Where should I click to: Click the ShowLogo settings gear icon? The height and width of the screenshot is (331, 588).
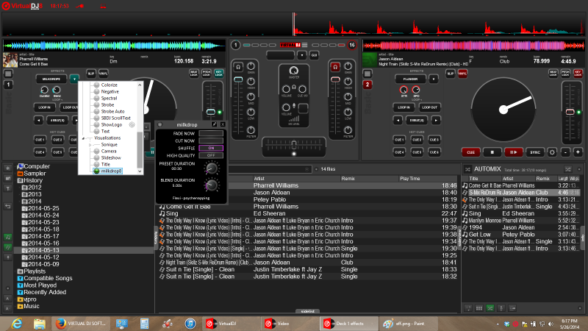coord(132,124)
